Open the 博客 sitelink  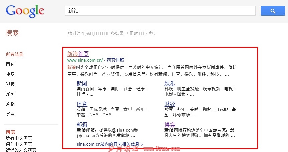point(170,125)
